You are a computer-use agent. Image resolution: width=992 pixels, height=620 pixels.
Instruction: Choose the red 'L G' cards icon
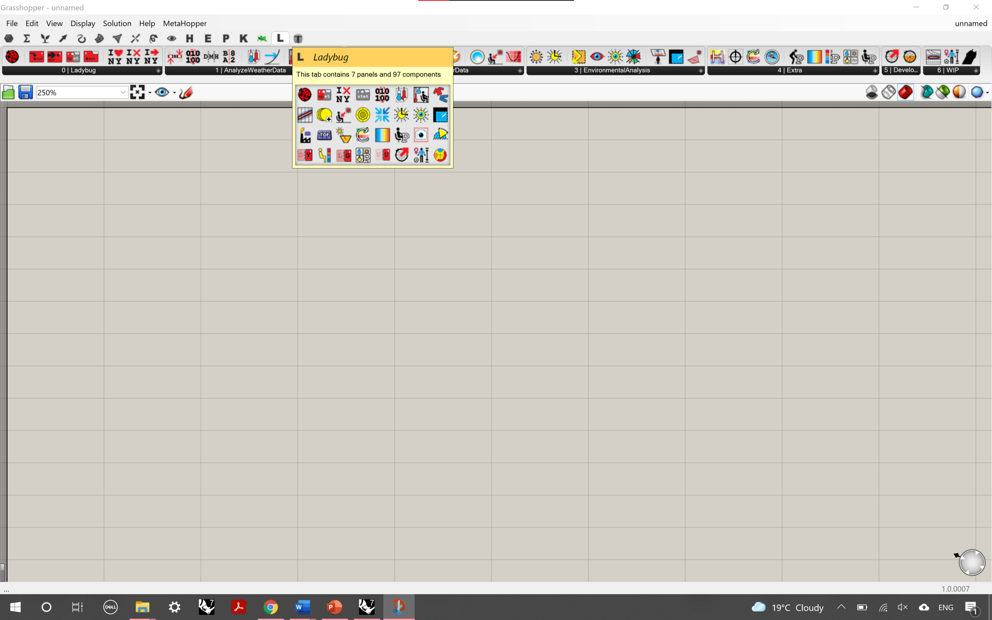pyautogui.click(x=344, y=155)
